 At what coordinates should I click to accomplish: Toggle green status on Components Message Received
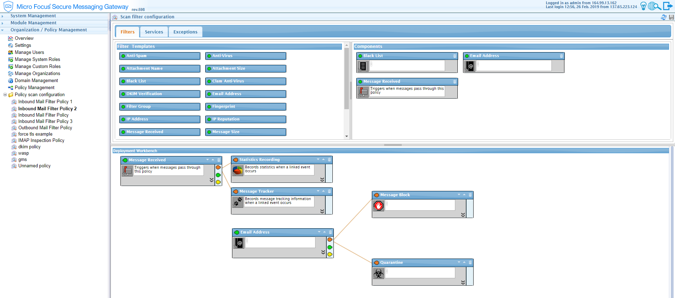click(x=360, y=82)
